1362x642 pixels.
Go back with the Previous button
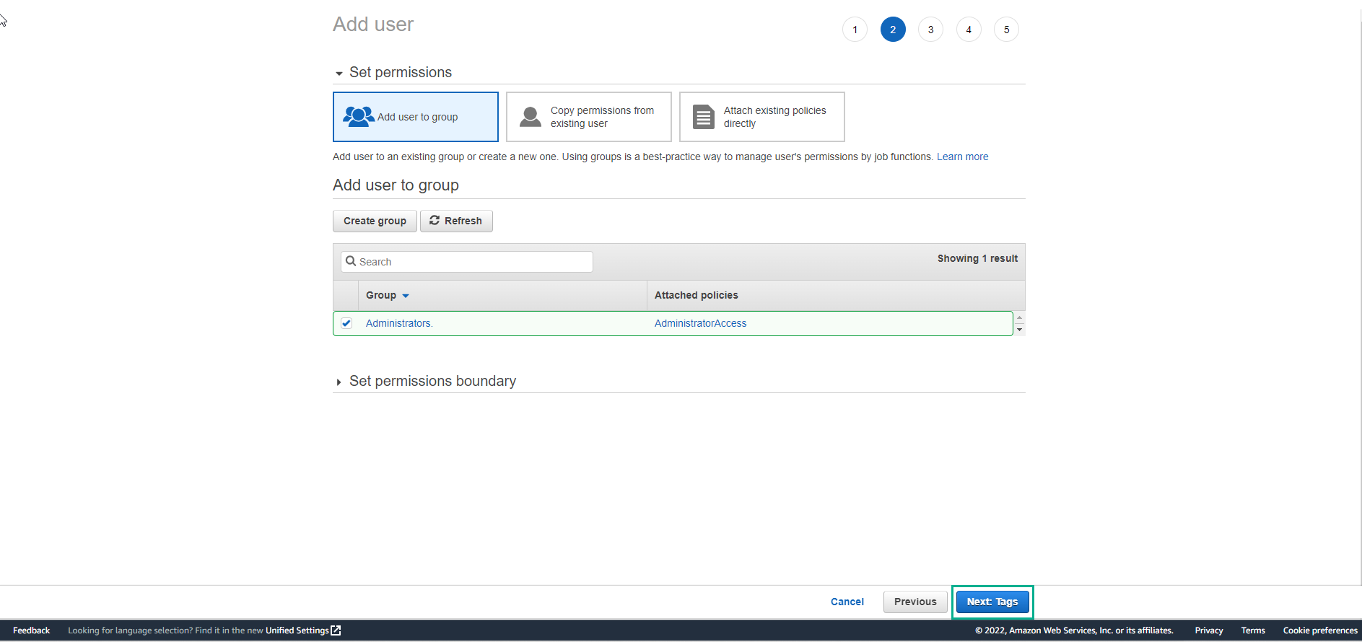click(x=915, y=602)
